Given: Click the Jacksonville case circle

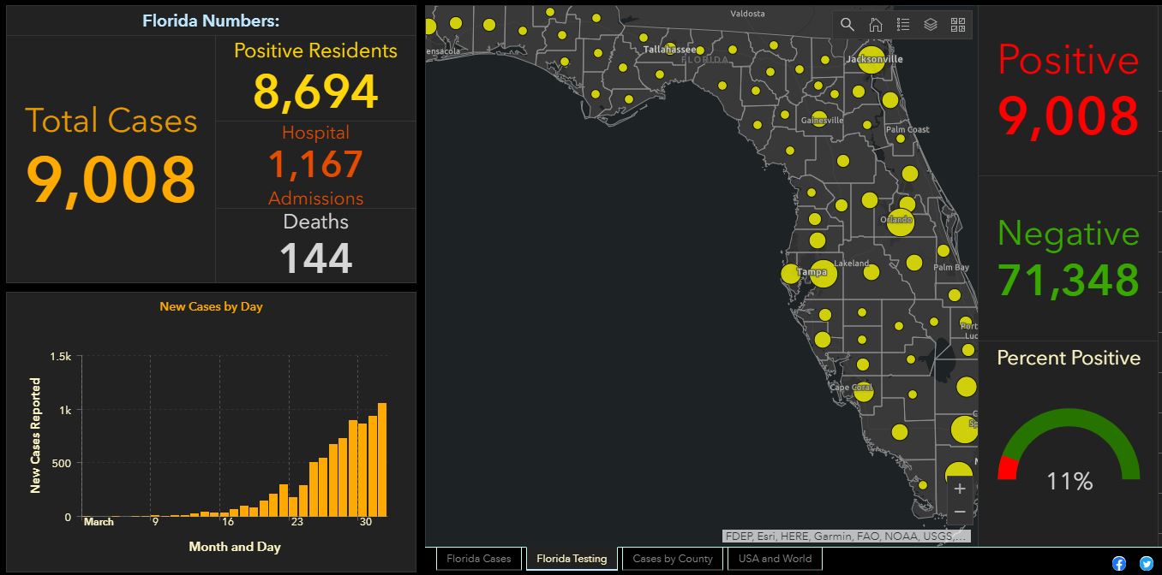Looking at the screenshot, I should 871,60.
